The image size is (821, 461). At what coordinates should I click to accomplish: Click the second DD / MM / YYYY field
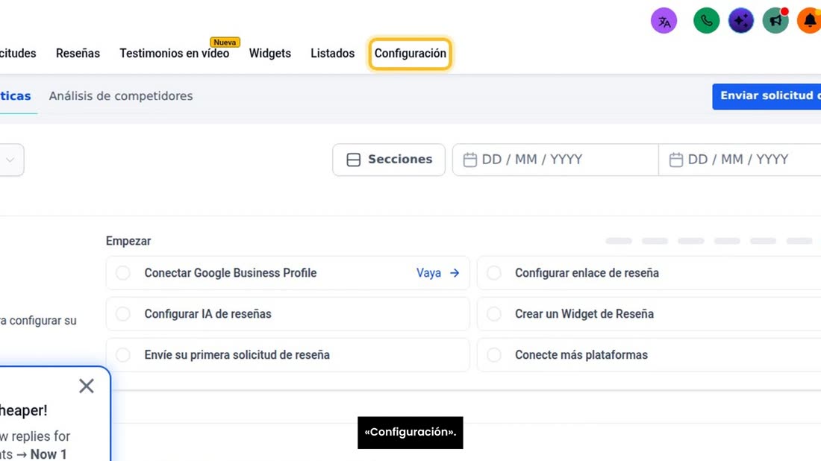[740, 160]
